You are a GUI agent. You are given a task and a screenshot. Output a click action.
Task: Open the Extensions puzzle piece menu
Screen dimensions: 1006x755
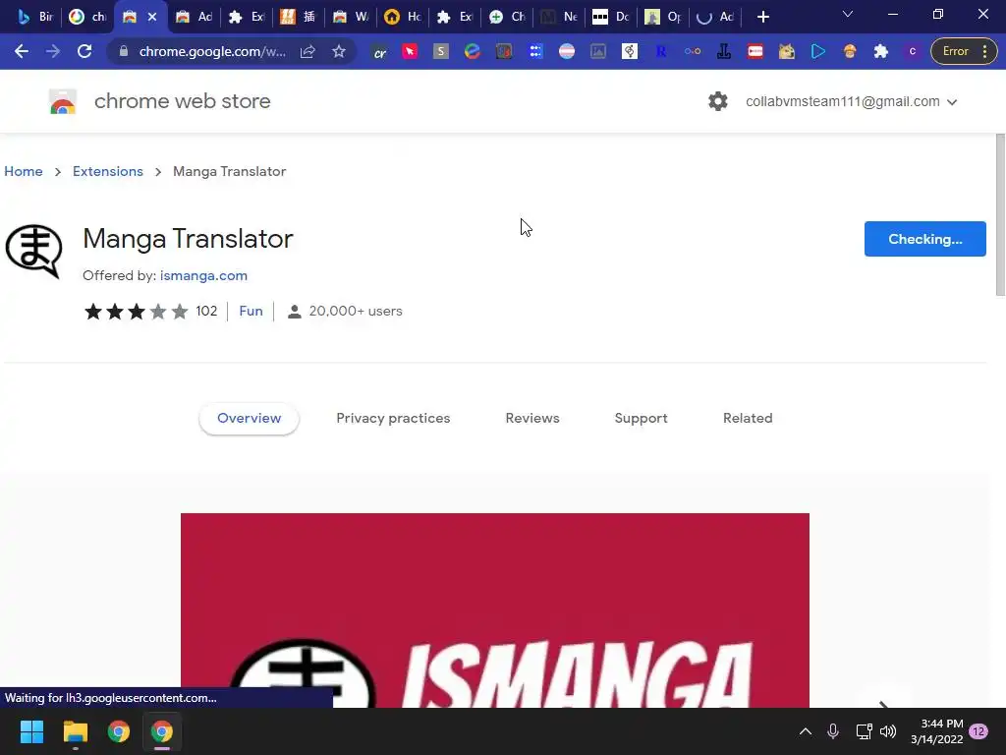pos(881,51)
